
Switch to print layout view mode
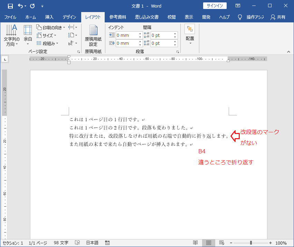[x=209, y=243]
